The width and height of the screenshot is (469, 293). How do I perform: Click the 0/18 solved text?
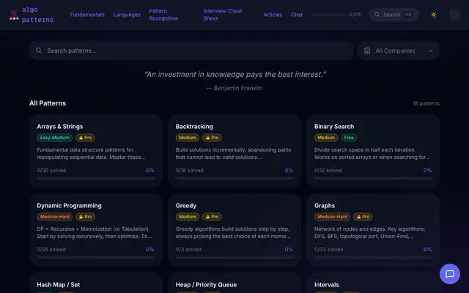[190, 171]
